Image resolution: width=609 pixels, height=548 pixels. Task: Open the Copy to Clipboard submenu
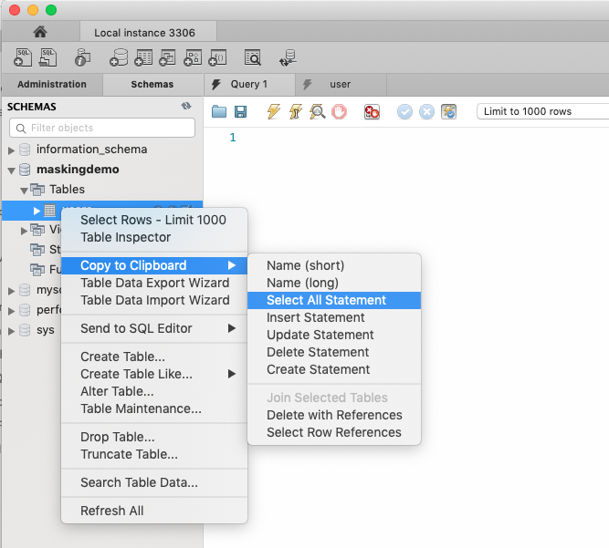[153, 265]
